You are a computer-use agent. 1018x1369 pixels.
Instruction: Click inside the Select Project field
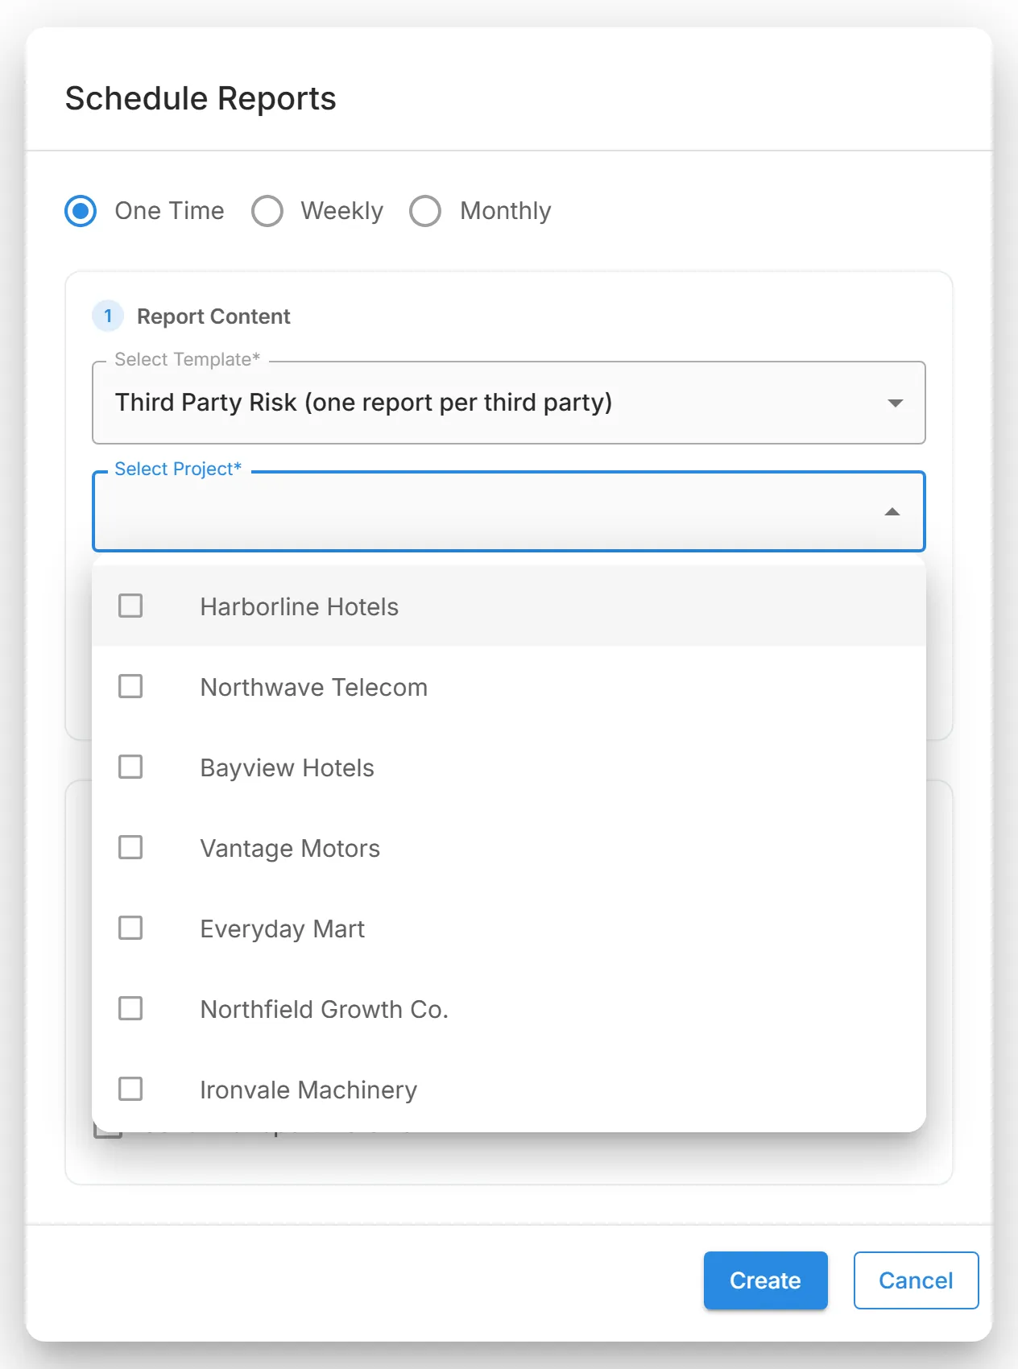(509, 511)
